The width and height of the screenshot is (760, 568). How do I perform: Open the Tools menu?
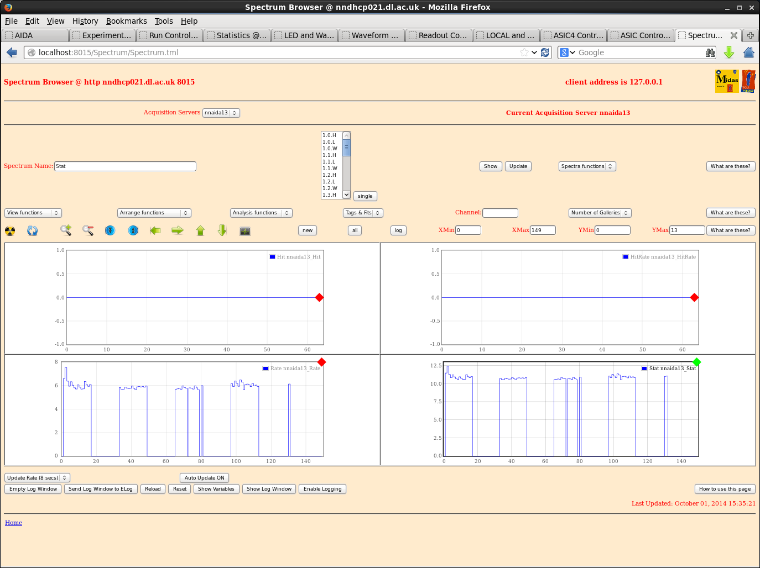point(164,21)
